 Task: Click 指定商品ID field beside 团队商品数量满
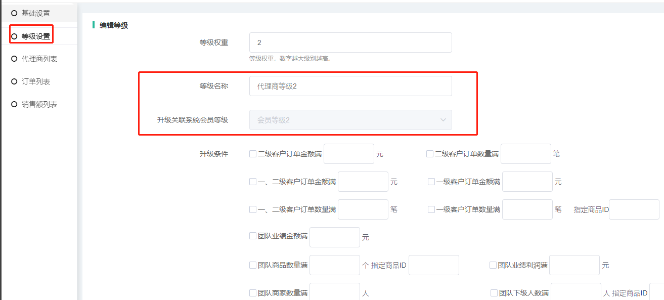433,265
